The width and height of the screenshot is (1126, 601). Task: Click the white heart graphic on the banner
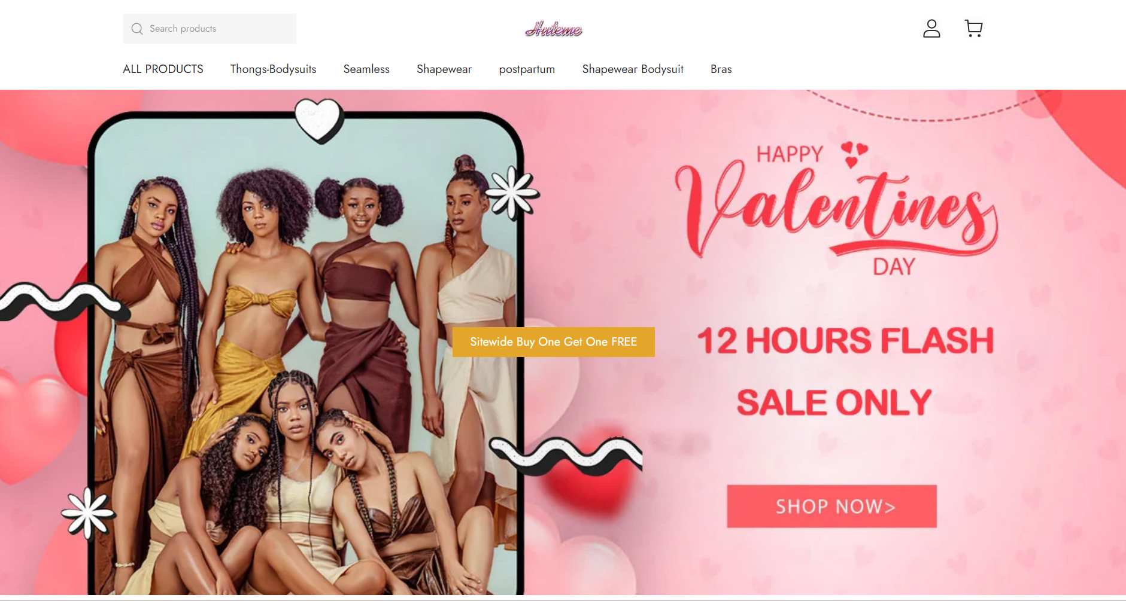pos(318,120)
